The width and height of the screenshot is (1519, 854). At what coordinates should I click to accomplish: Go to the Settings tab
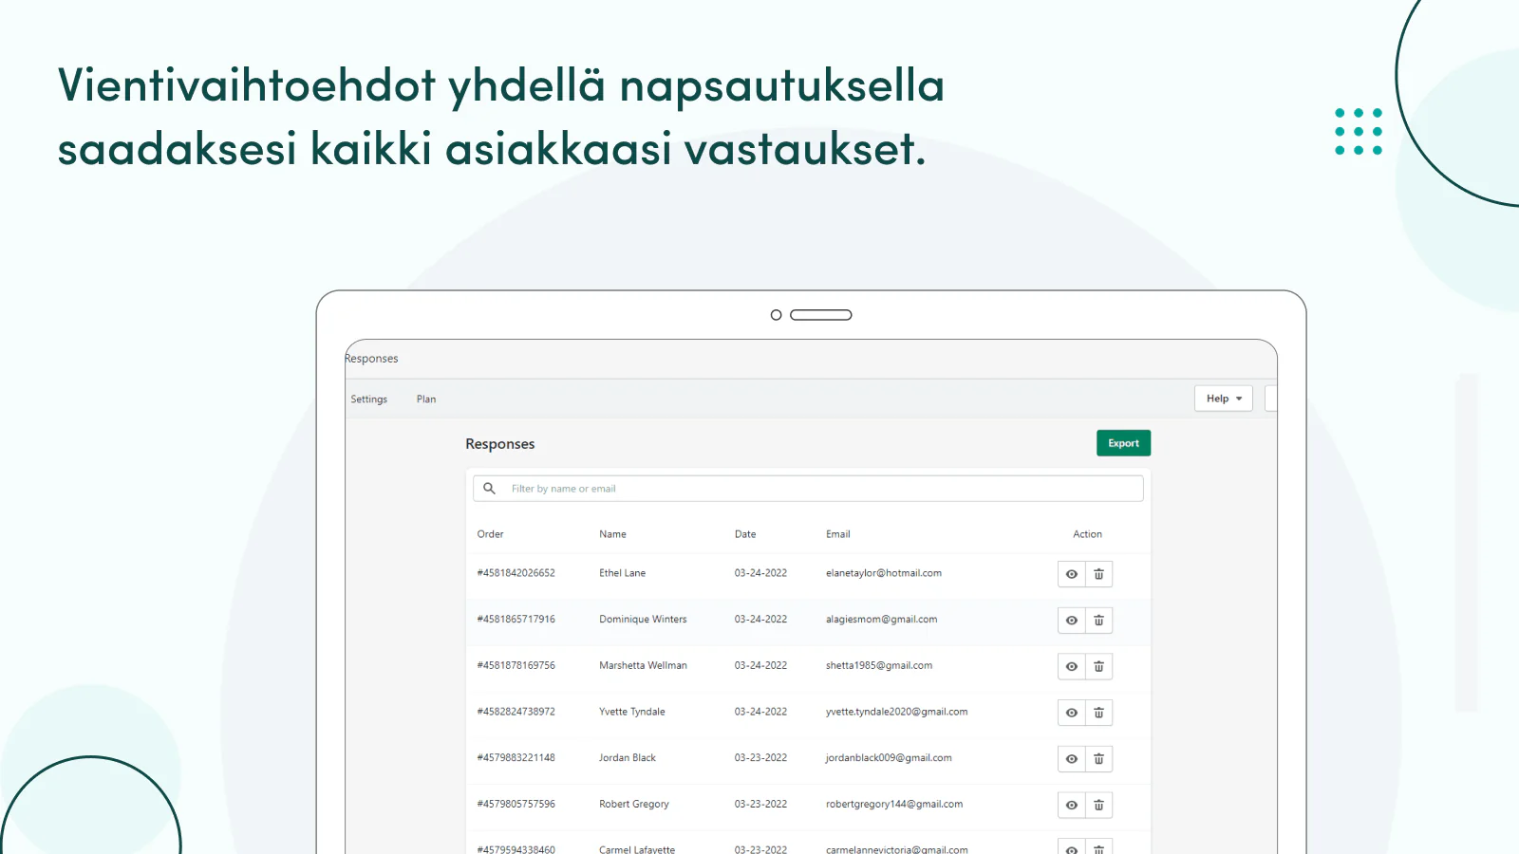[369, 399]
